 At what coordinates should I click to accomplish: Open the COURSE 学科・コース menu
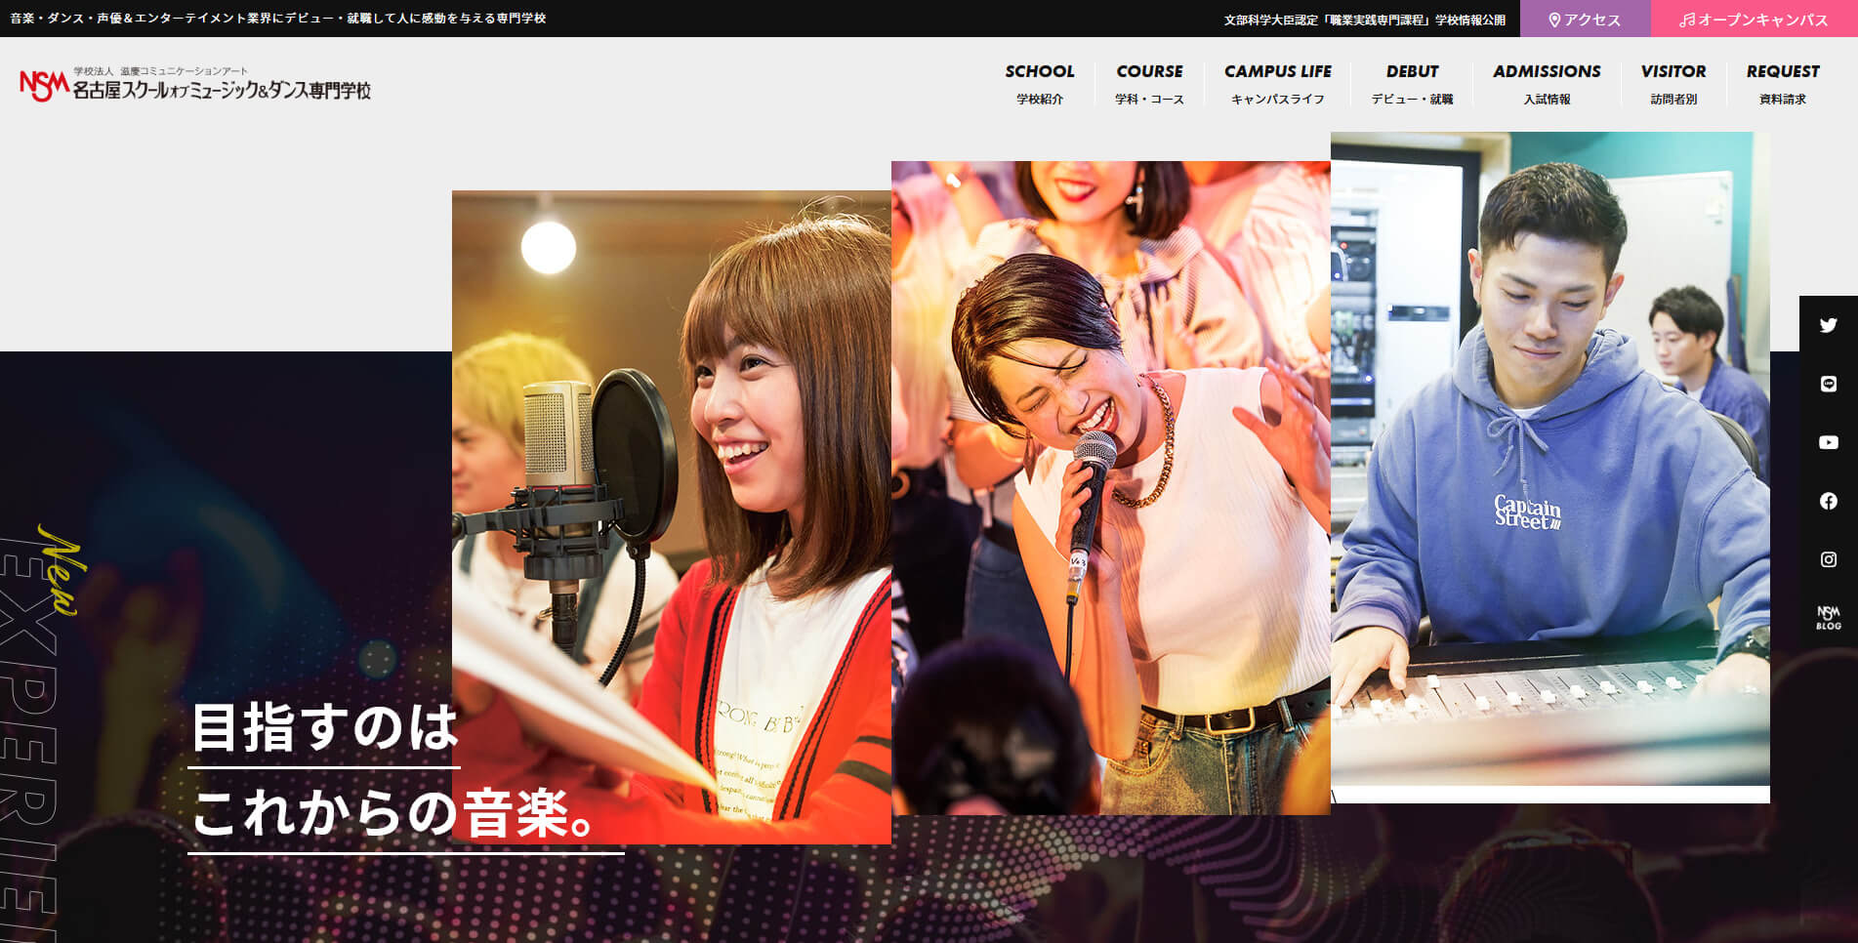[x=1149, y=84]
